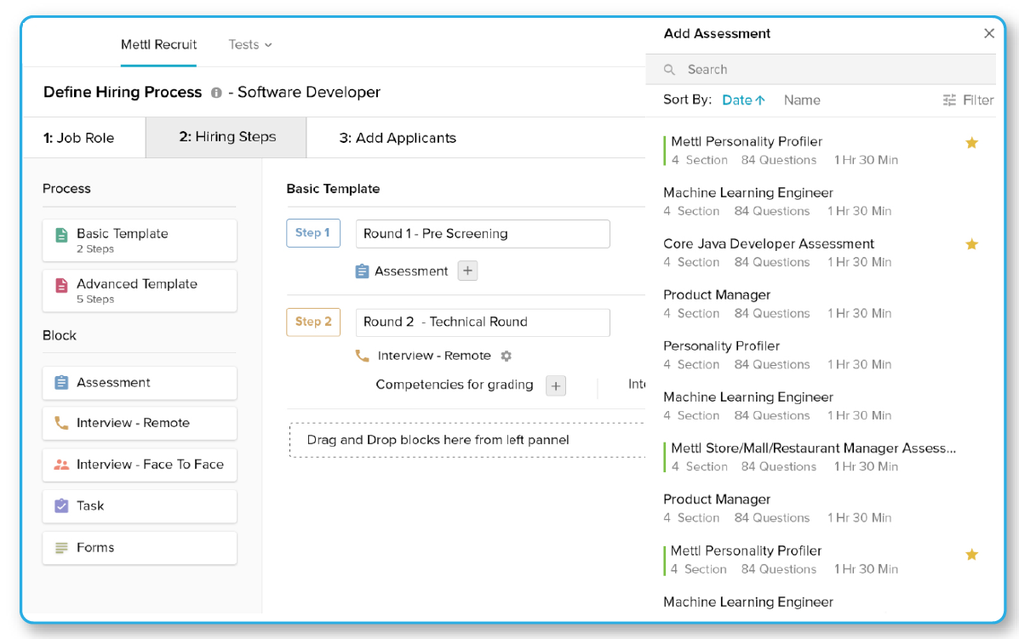1019x639 pixels.
Task: Click the clipboard icon beside Assessment in Step 1
Action: click(x=362, y=271)
